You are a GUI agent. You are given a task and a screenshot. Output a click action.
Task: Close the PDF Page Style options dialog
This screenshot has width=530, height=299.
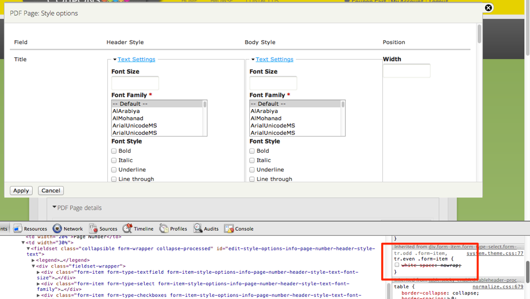point(488,7)
